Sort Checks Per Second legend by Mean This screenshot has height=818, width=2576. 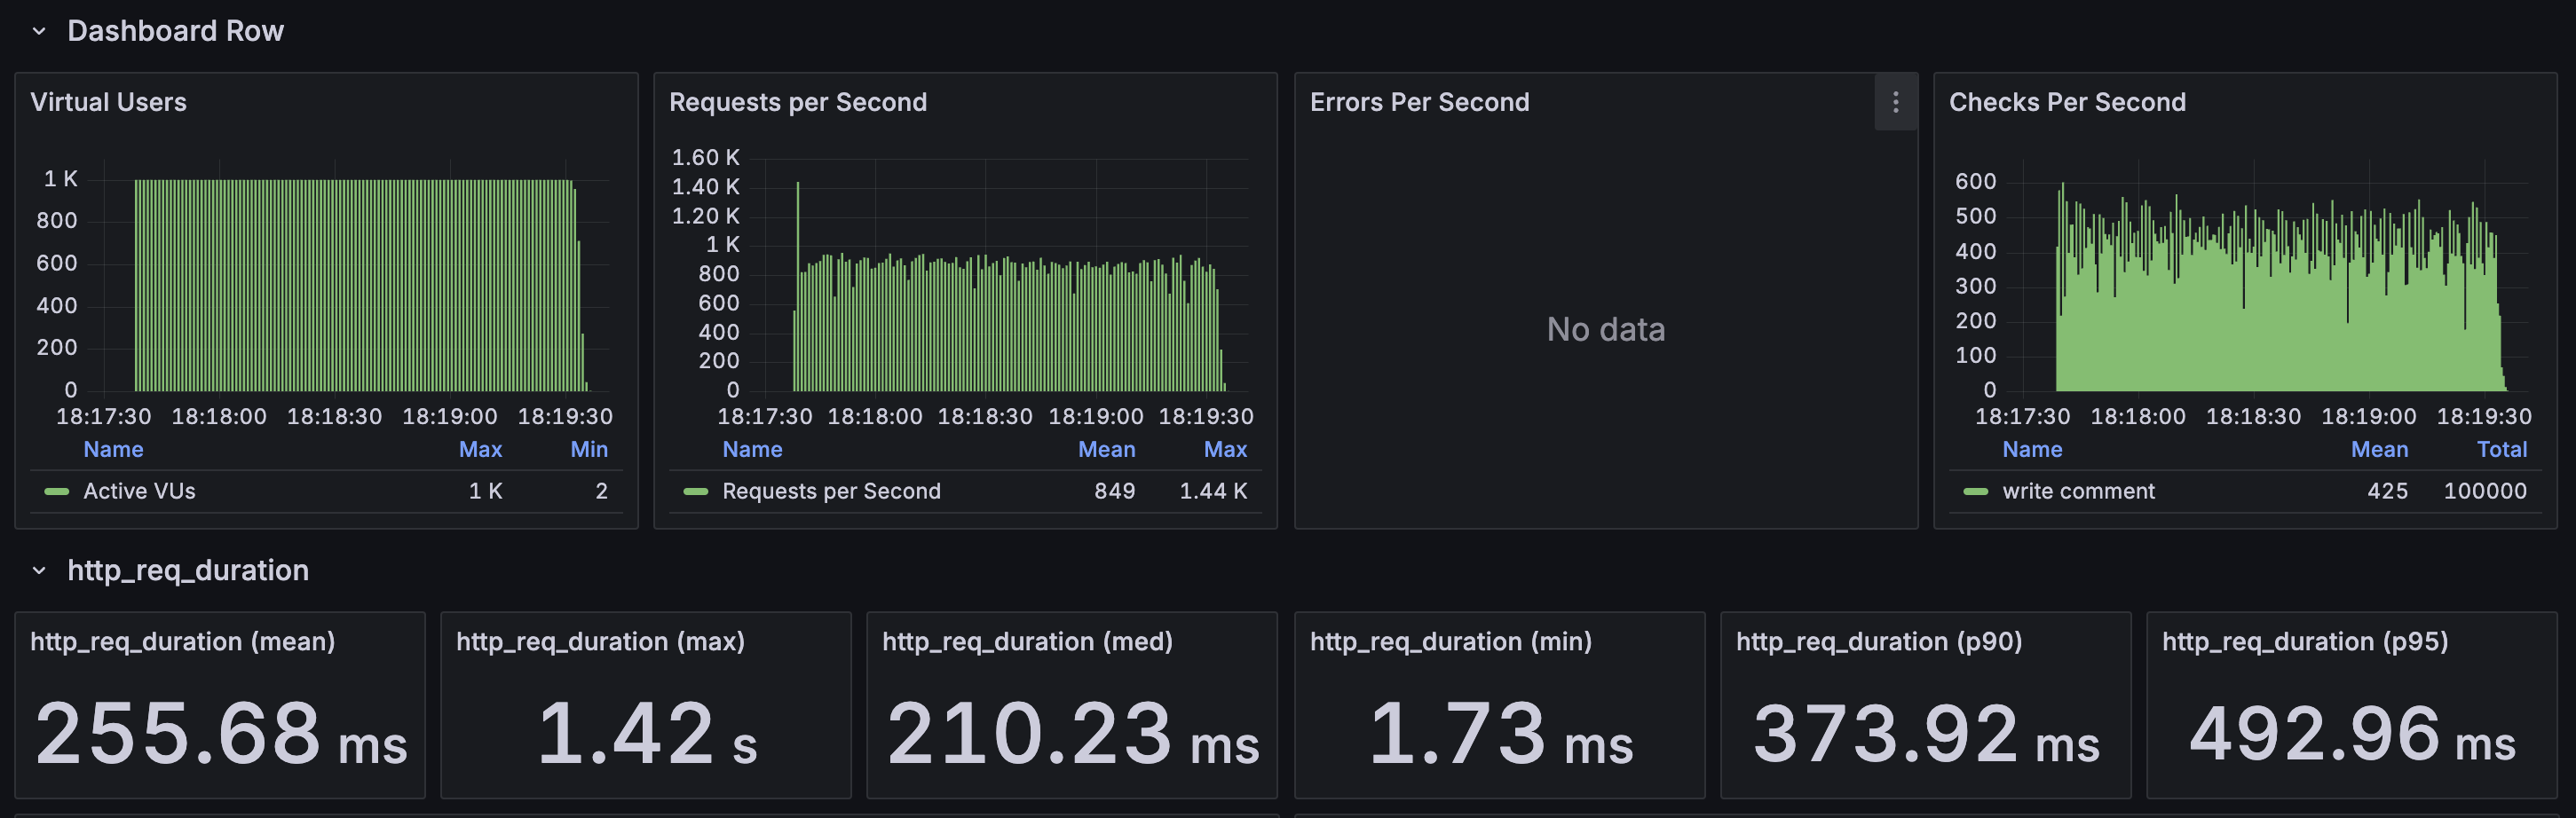[2379, 450]
